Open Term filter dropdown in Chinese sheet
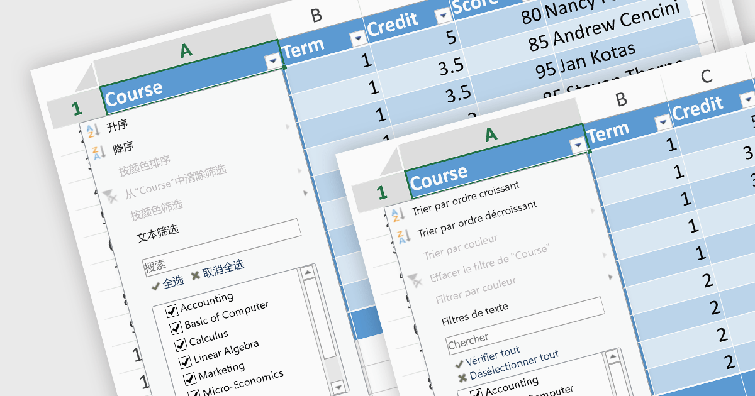This screenshot has width=755, height=396. pos(358,38)
